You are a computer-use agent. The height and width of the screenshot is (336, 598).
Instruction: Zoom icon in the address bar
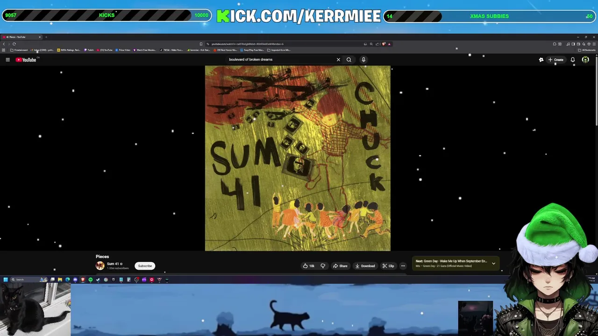click(371, 44)
